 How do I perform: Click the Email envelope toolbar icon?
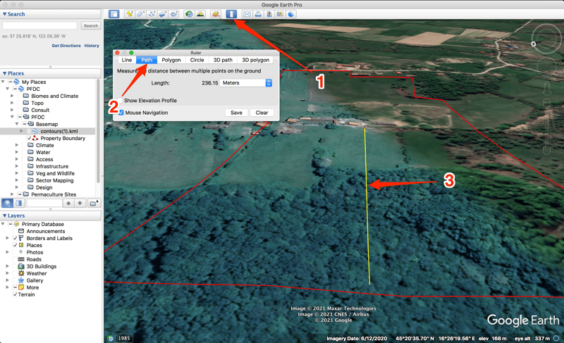click(x=247, y=14)
